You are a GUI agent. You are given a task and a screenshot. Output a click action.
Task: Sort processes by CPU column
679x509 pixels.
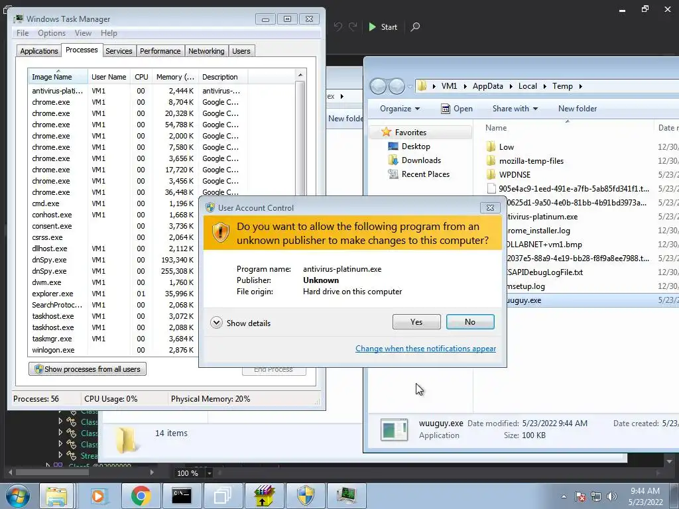[141, 77]
